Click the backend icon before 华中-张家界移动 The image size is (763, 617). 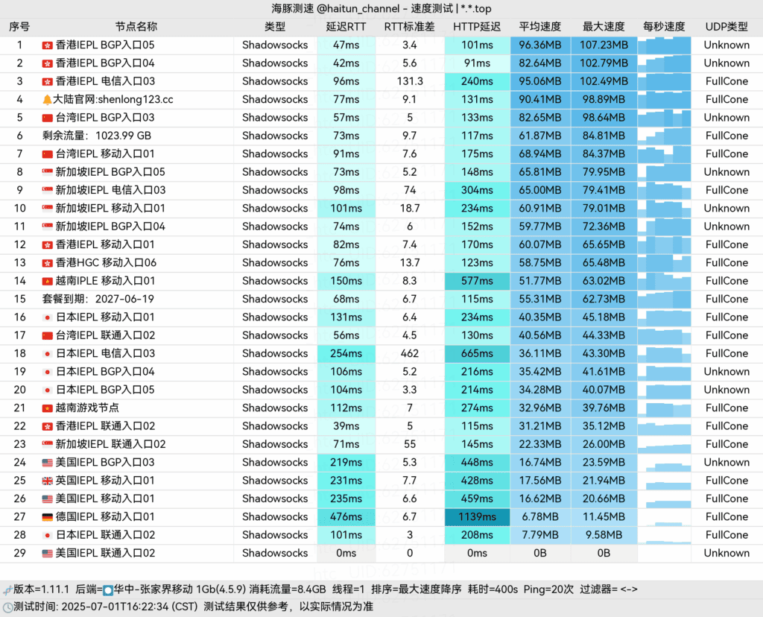click(108, 590)
